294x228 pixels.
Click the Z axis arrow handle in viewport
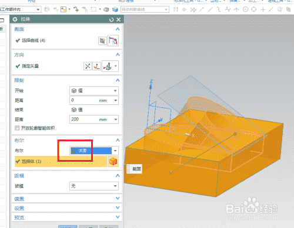point(151,87)
